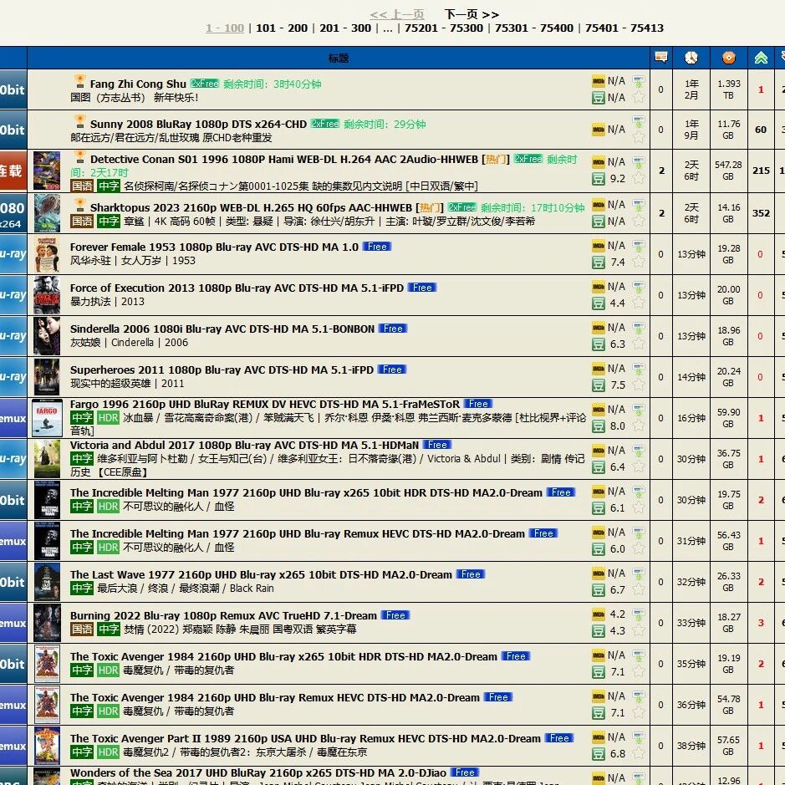This screenshot has width=785, height=785.
Task: Bookmark star for Fargo 1996
Action: pos(639,426)
